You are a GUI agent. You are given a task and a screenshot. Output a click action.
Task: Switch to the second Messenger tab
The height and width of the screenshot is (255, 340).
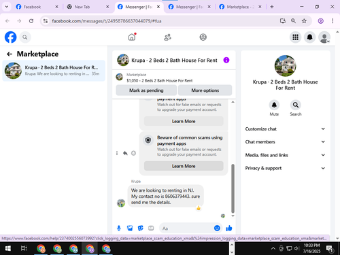coord(190,7)
